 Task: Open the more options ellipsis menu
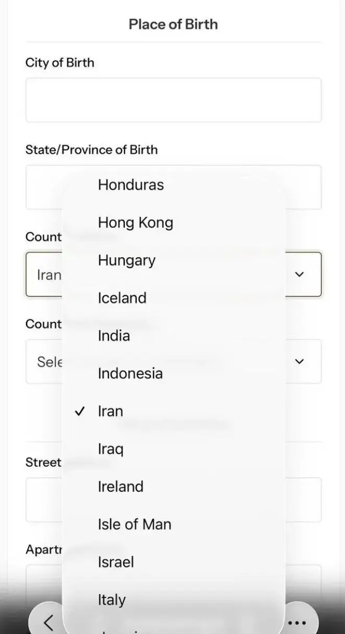coord(296,622)
